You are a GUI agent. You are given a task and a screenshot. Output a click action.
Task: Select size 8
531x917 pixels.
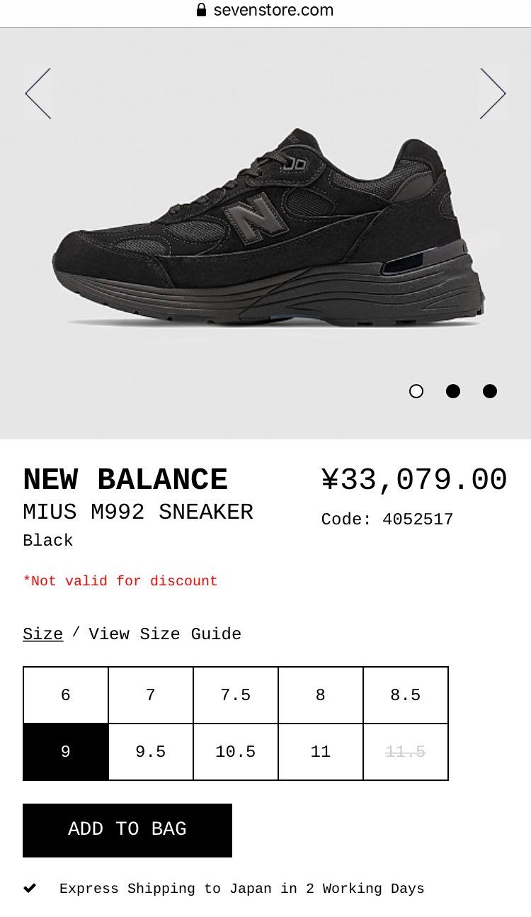point(321,695)
